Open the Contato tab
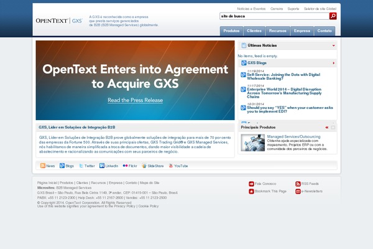 pos(325,31)
